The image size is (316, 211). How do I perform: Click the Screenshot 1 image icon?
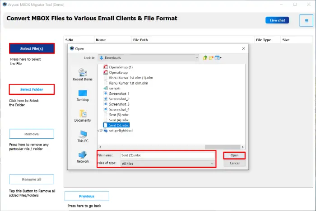(x=105, y=94)
